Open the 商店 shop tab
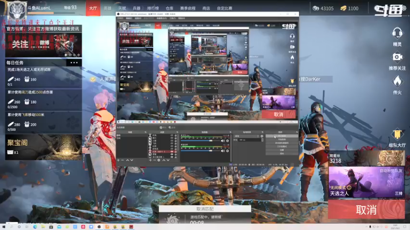 pyautogui.click(x=206, y=8)
